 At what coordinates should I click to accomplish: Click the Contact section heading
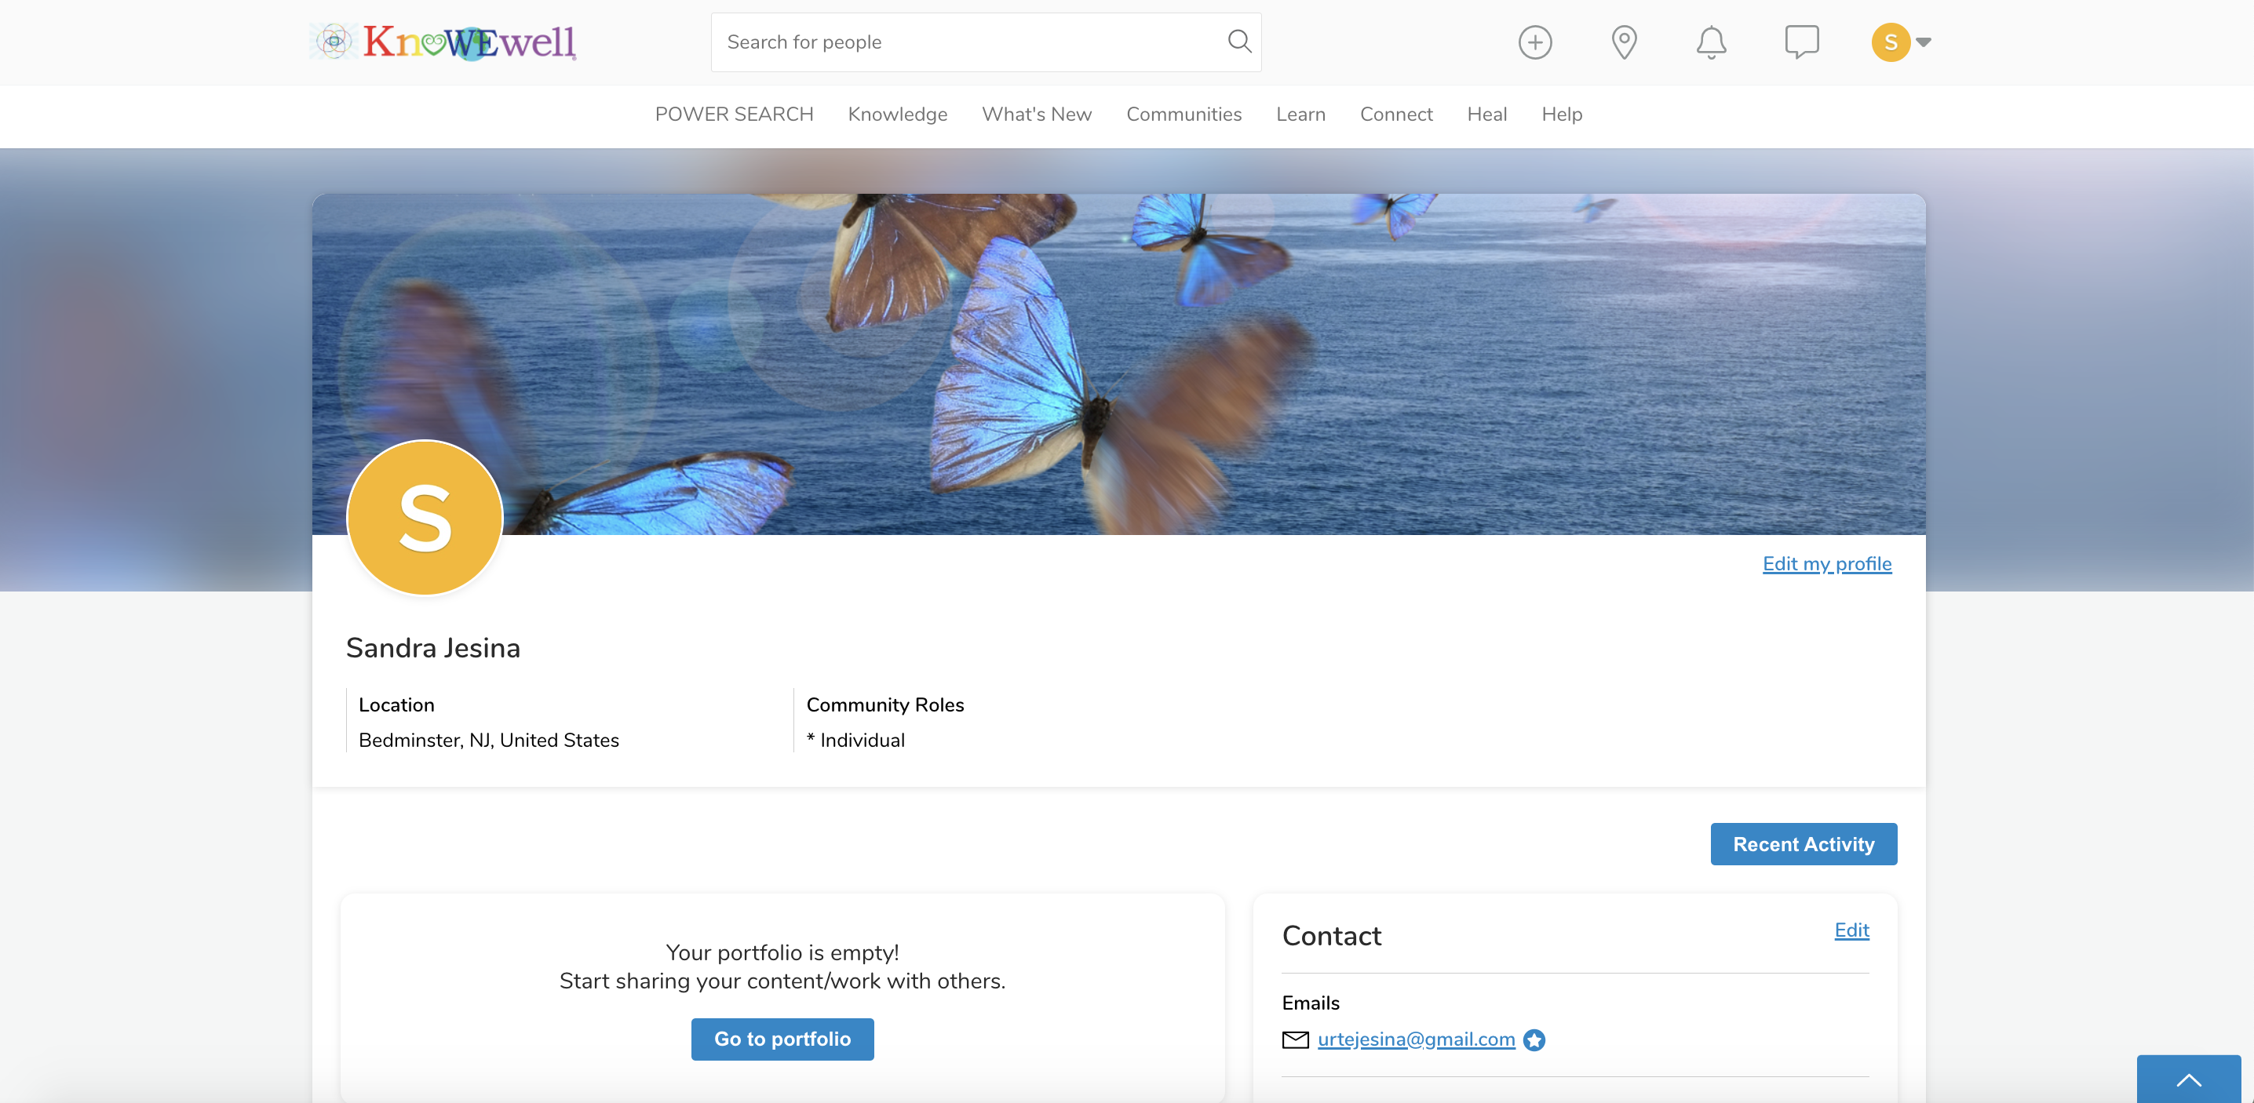tap(1331, 936)
